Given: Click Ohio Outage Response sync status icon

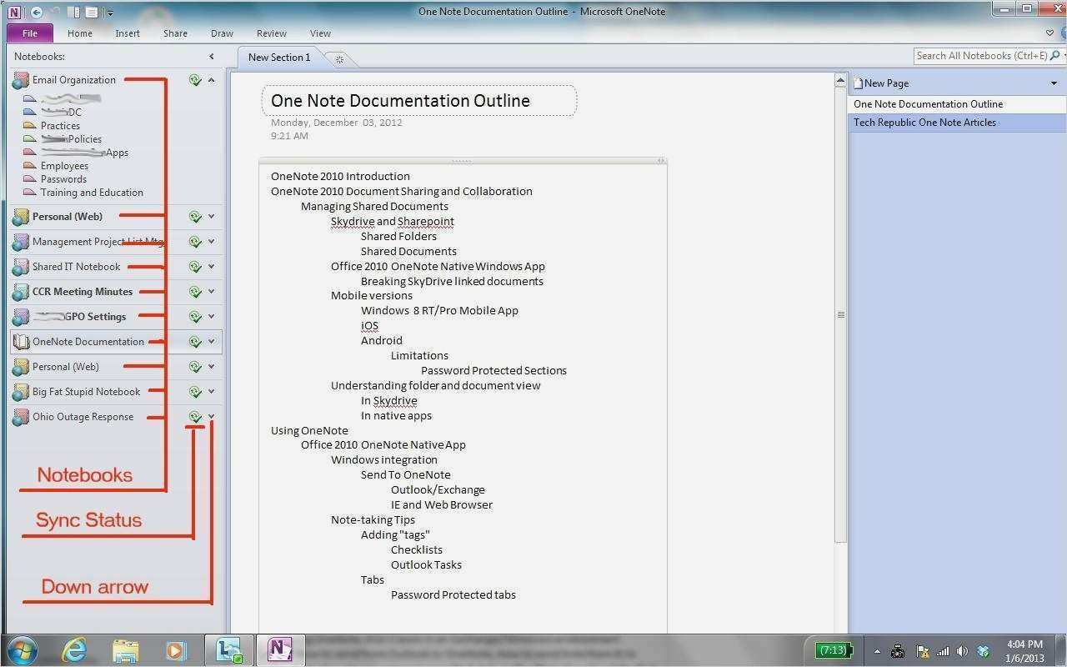Looking at the screenshot, I should point(195,417).
